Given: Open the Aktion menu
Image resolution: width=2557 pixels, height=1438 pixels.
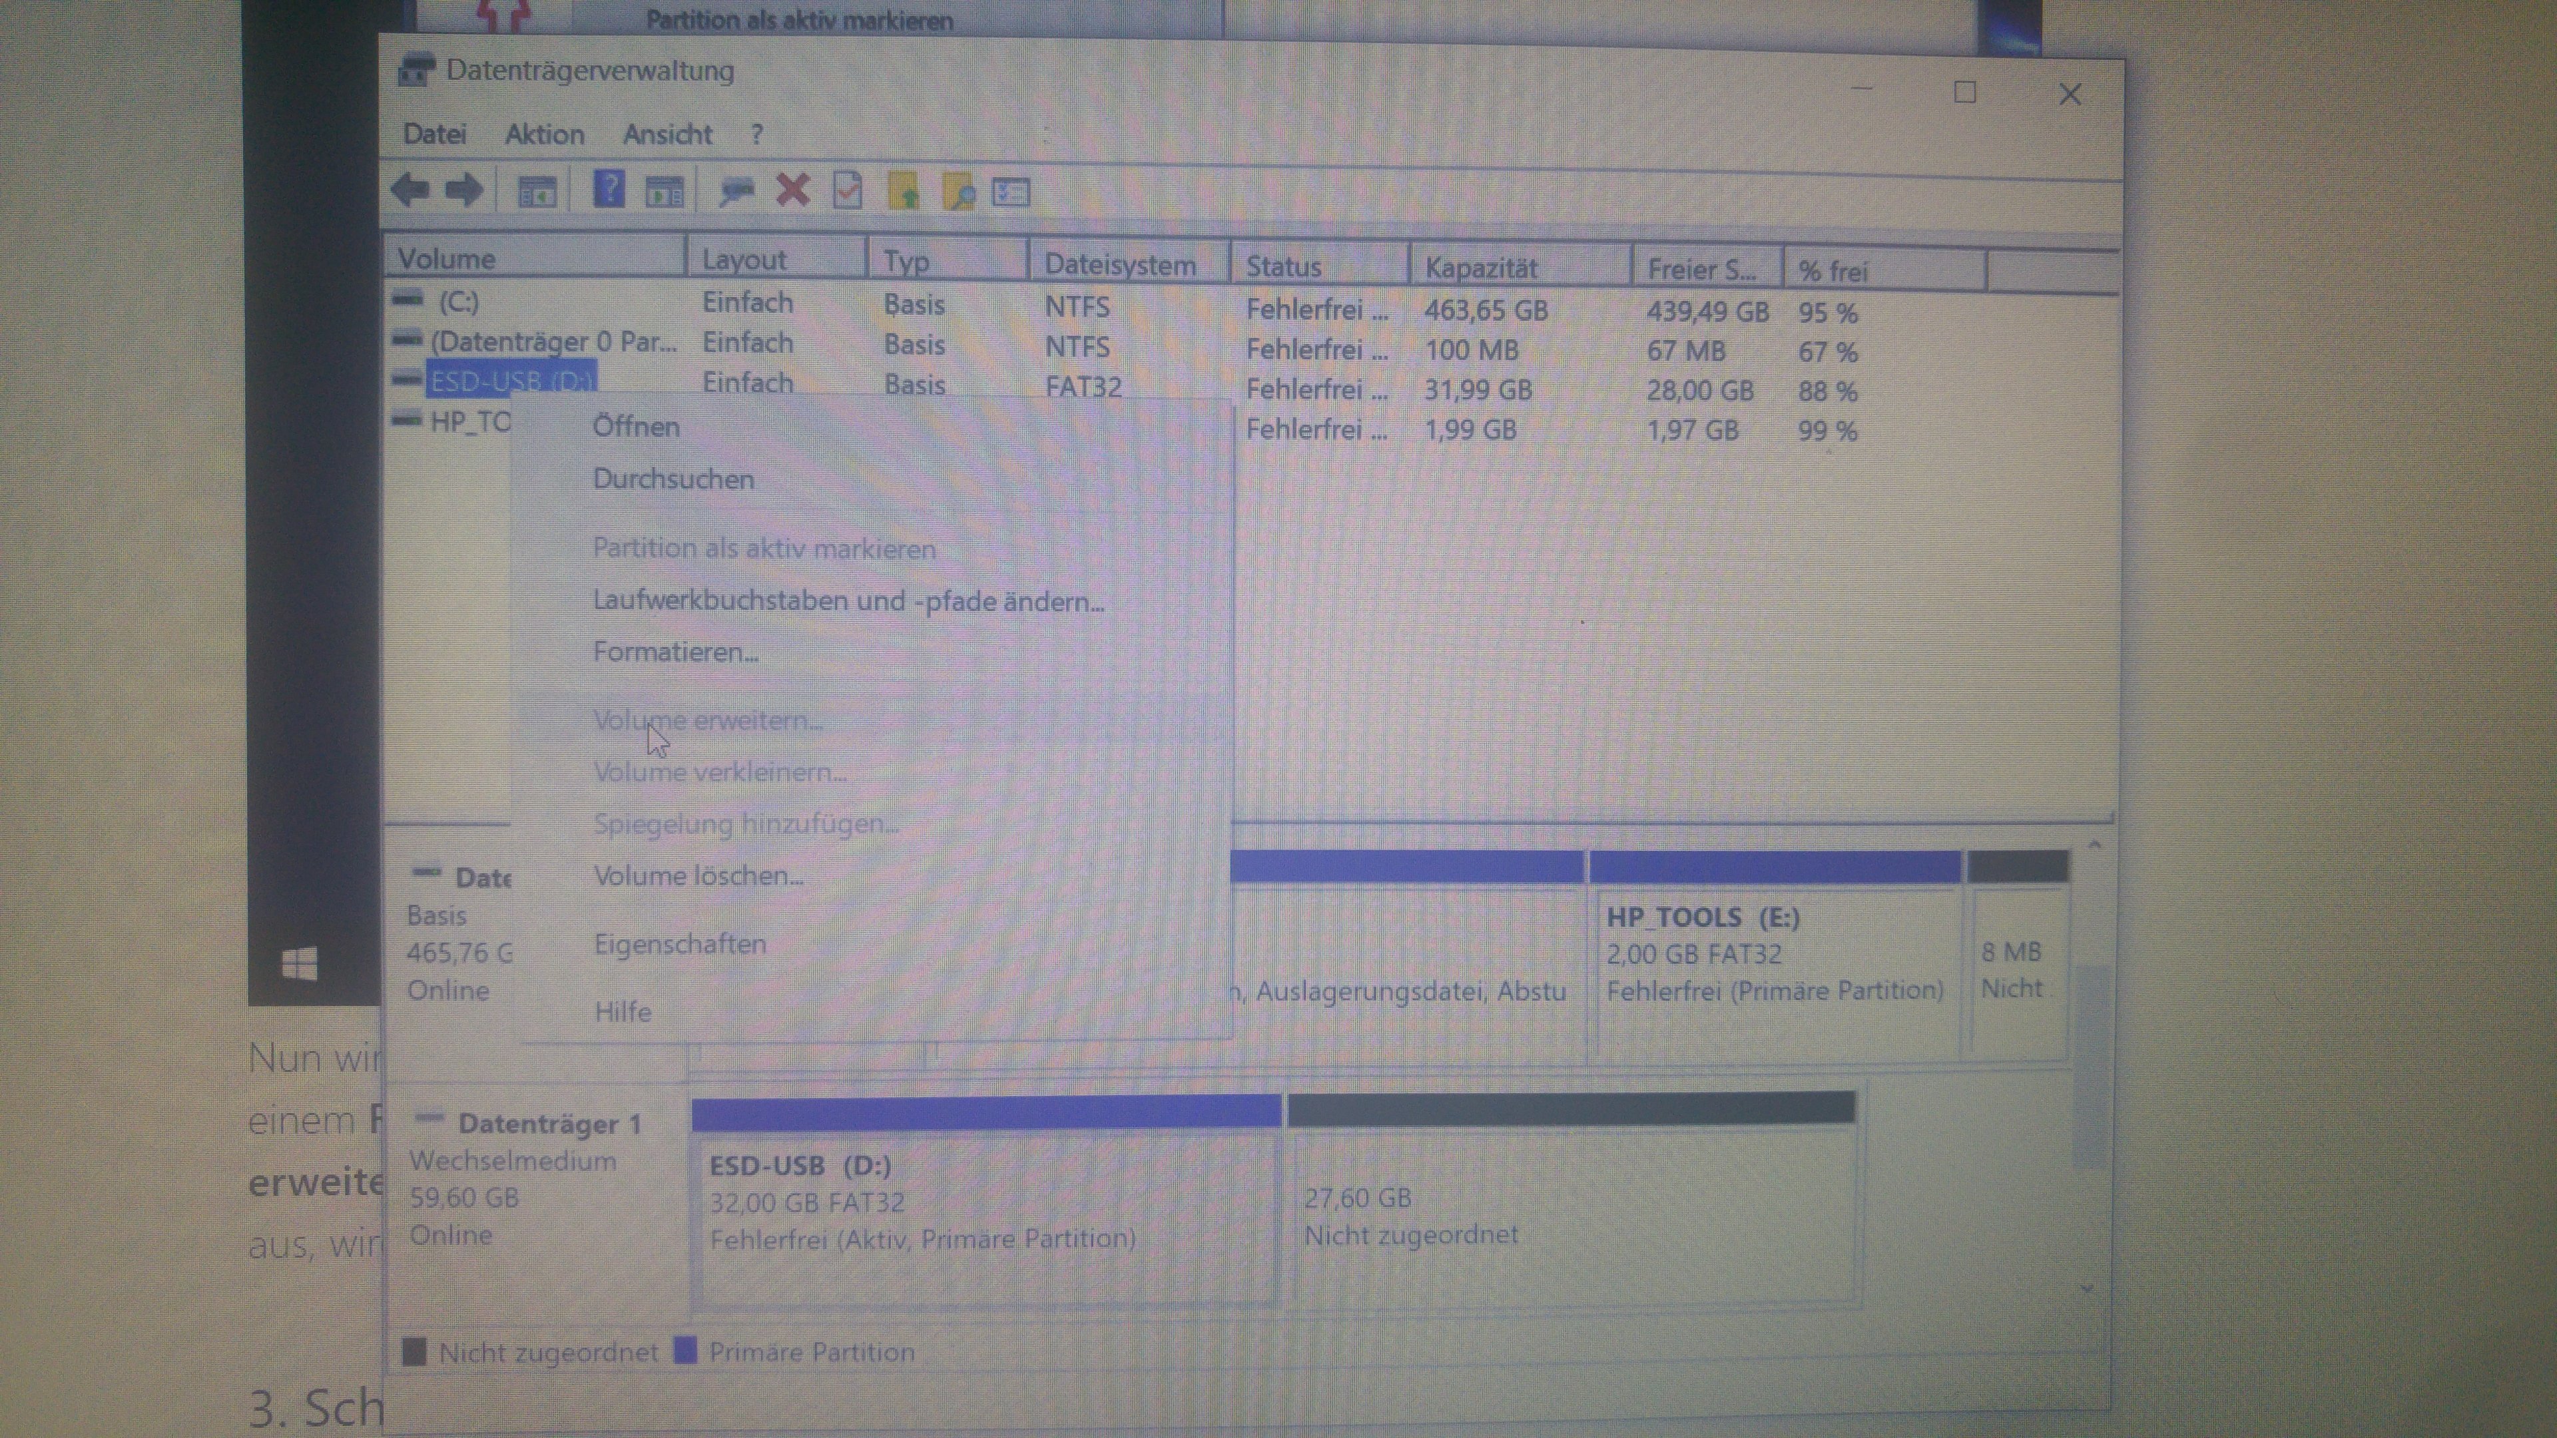Looking at the screenshot, I should (x=544, y=134).
